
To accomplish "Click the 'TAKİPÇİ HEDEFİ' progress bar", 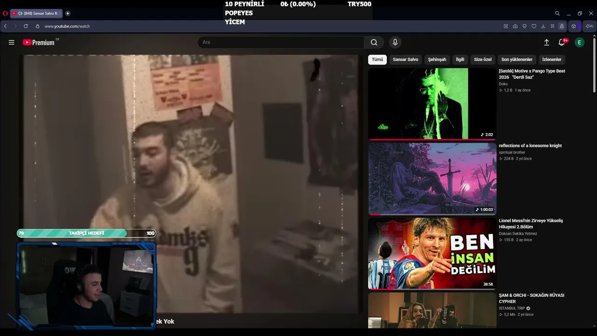I will tap(86, 233).
